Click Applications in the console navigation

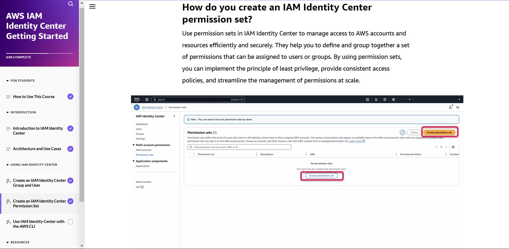click(143, 166)
